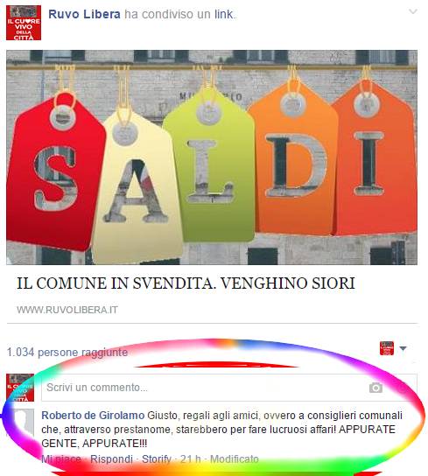
Task: Open the IL COMUNE IN SVENDITA headline
Action: click(x=186, y=283)
